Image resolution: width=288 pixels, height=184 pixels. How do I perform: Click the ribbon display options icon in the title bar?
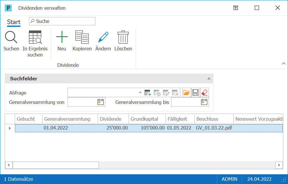(x=236, y=8)
